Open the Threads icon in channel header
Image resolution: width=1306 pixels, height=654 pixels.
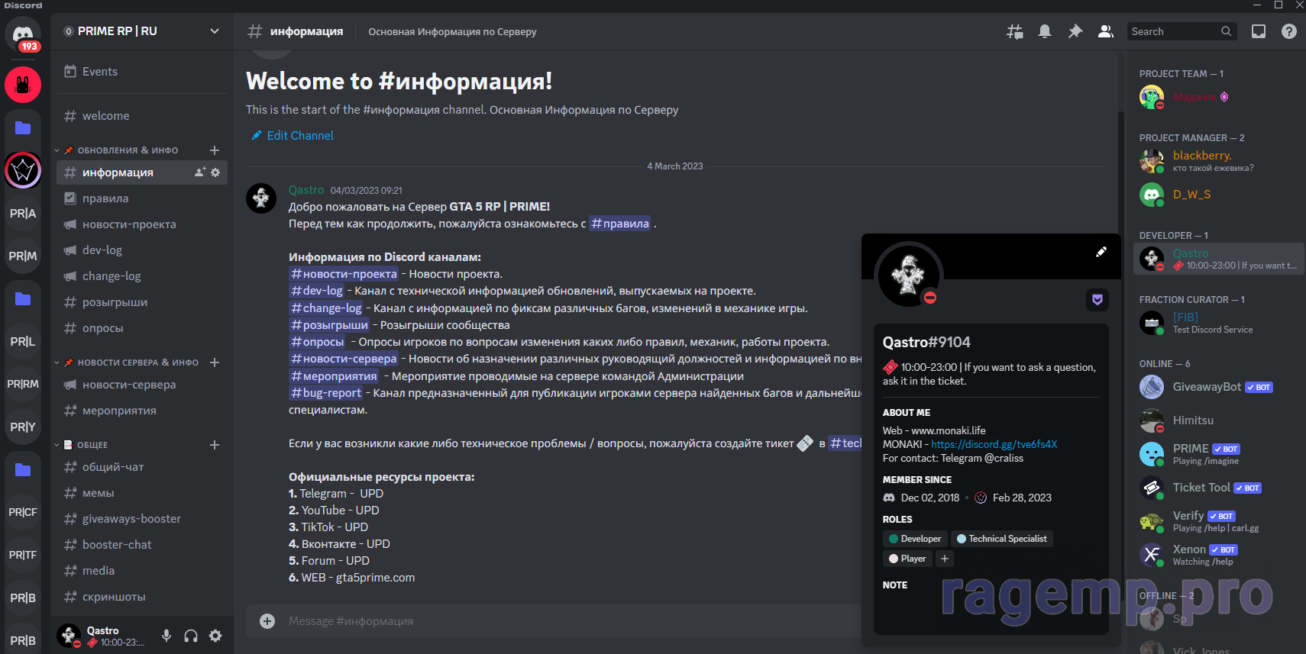(1014, 31)
